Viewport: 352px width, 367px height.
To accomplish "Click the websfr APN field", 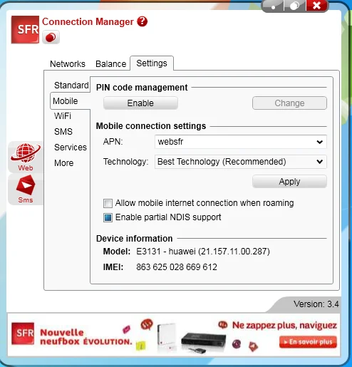I will 241,142.
